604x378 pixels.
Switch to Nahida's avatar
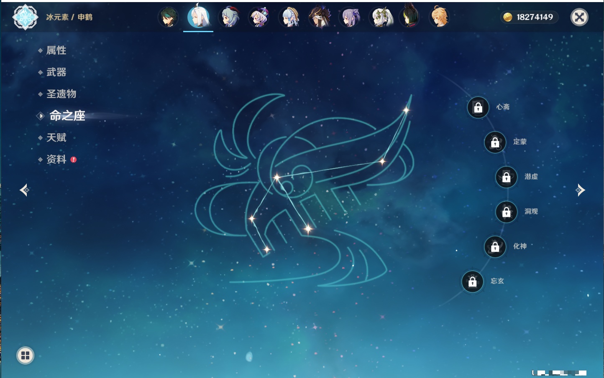[x=380, y=17]
